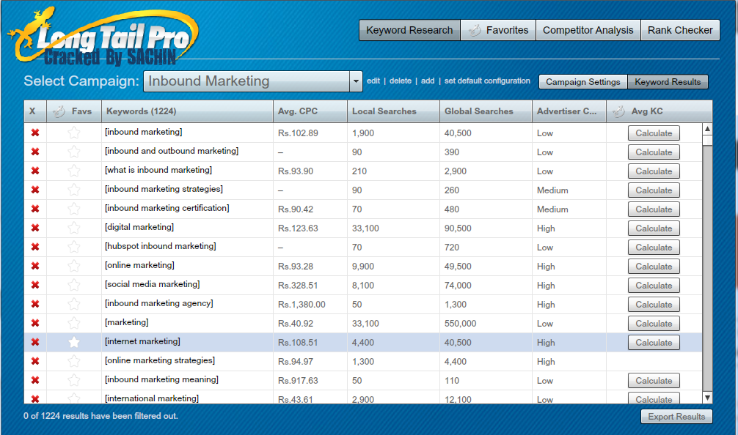Select the [online marketing strategies] keyword text
This screenshot has width=738, height=435.
click(x=159, y=360)
